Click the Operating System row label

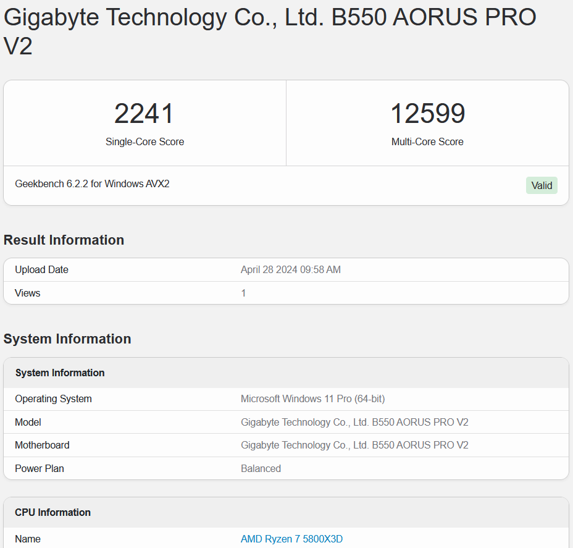pyautogui.click(x=53, y=399)
